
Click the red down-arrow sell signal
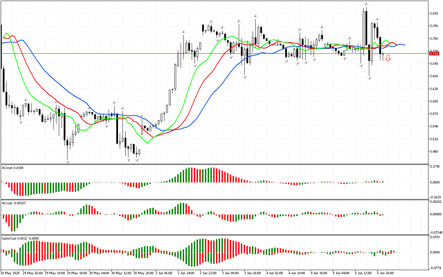point(388,58)
